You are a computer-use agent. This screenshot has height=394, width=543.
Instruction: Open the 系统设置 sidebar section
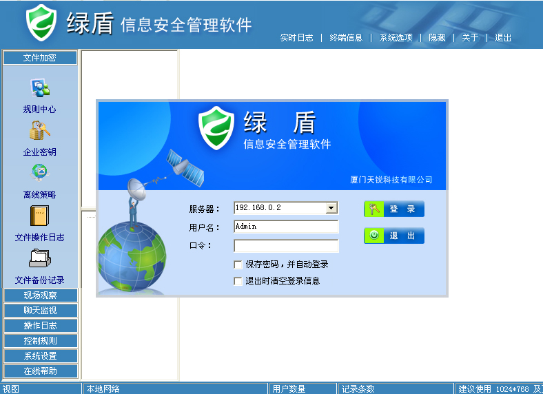(41, 356)
